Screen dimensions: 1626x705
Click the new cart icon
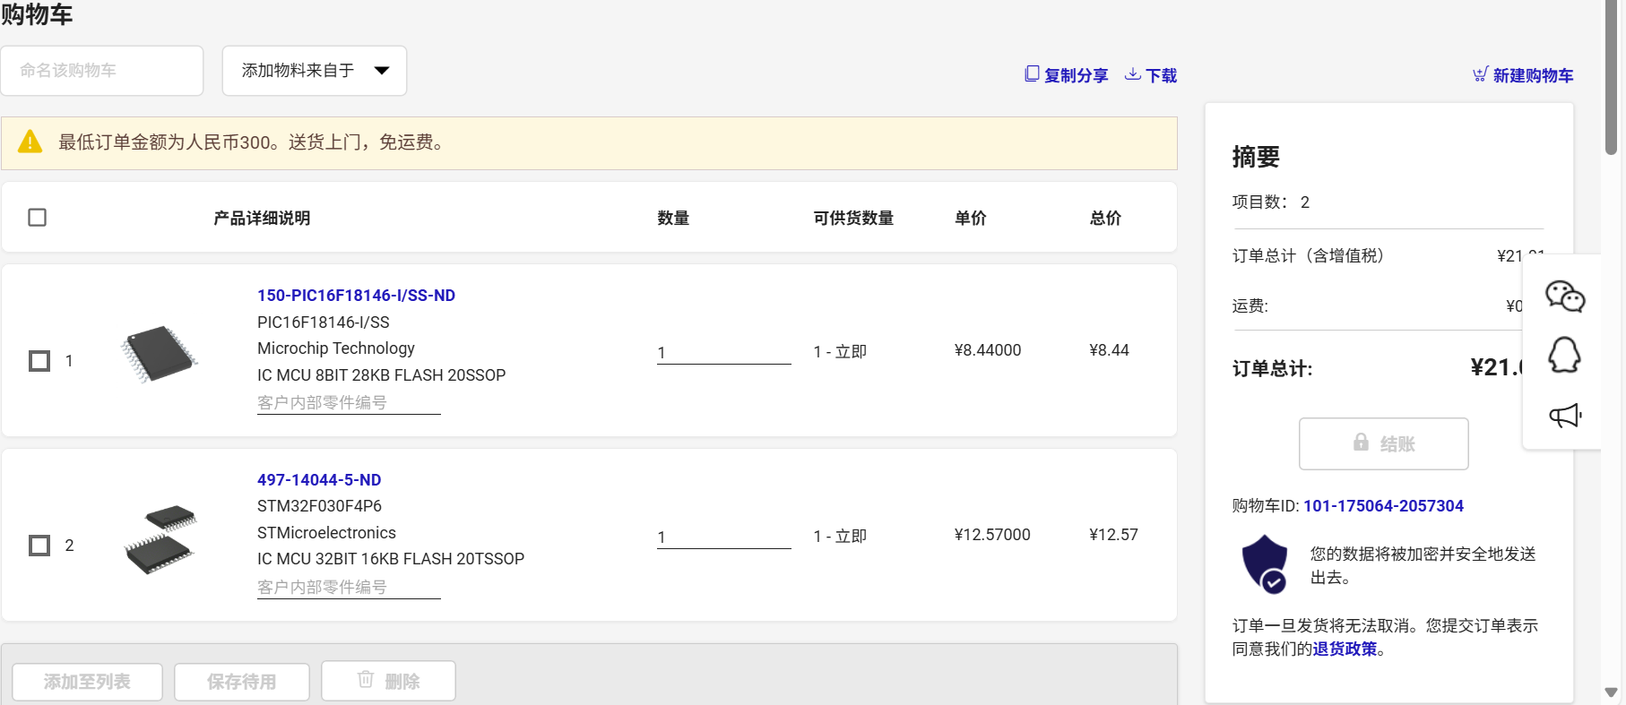(1480, 74)
